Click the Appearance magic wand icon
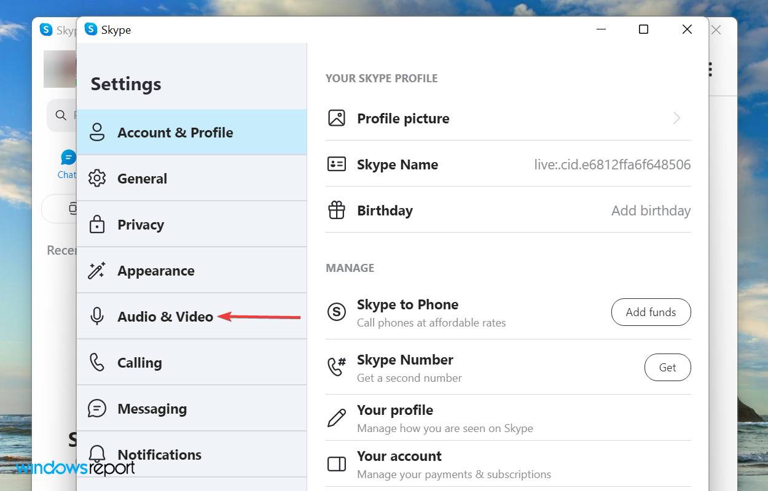768x491 pixels. [x=97, y=270]
